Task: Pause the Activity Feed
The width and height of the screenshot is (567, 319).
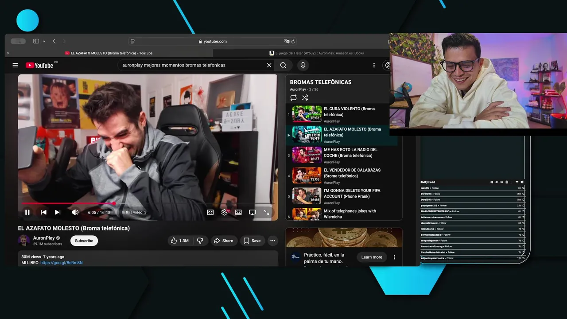Action: (491, 182)
